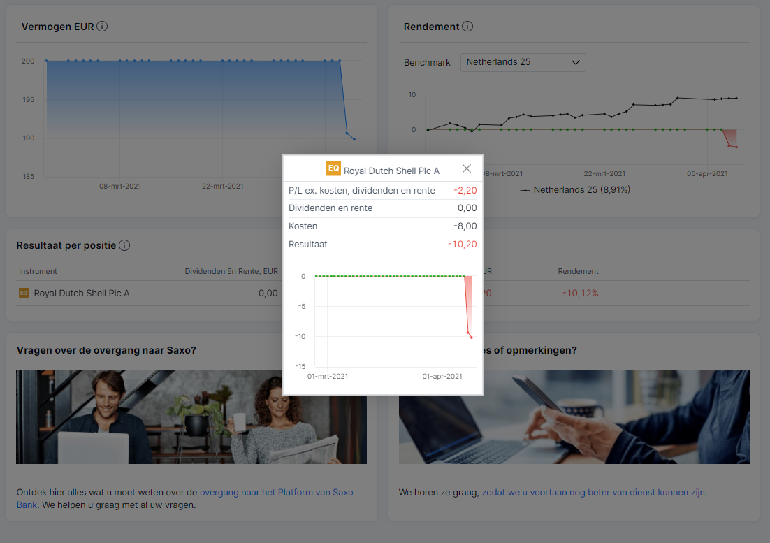The width and height of the screenshot is (770, 543).
Task: Click the -10,12% rendement value
Action: 581,293
